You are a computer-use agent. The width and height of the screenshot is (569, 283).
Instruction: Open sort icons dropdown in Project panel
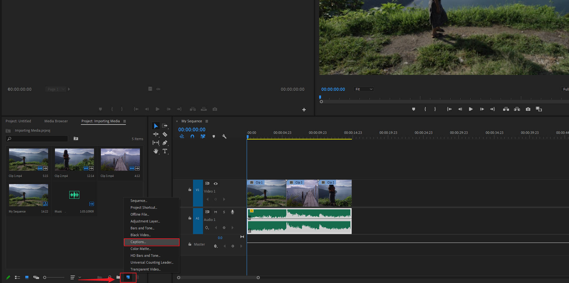pos(76,277)
